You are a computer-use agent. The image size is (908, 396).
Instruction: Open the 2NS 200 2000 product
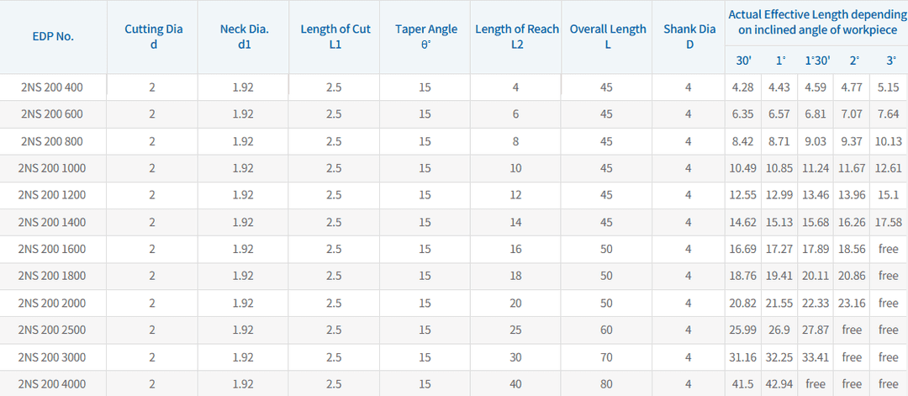click(52, 303)
